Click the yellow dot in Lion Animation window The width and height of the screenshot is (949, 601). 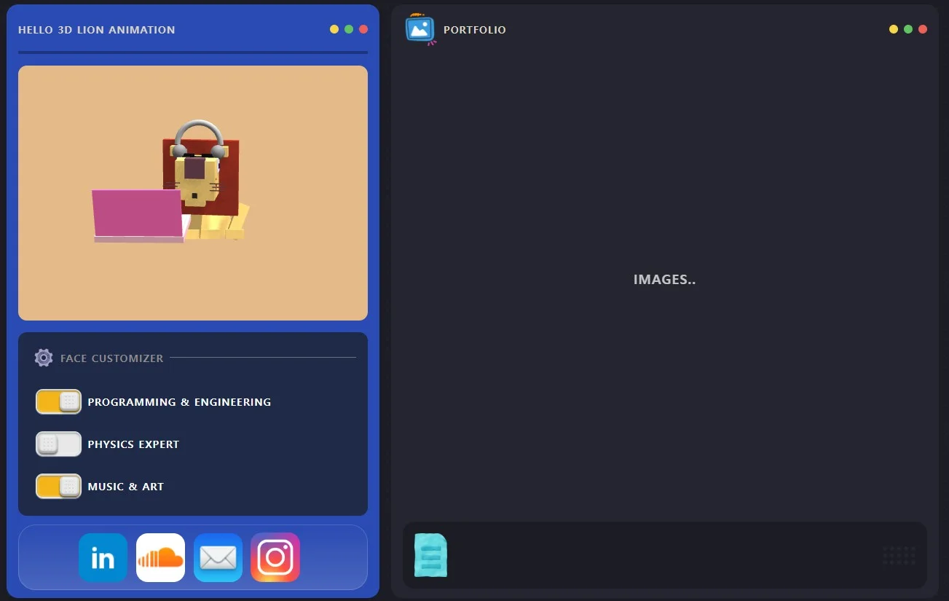tap(334, 29)
